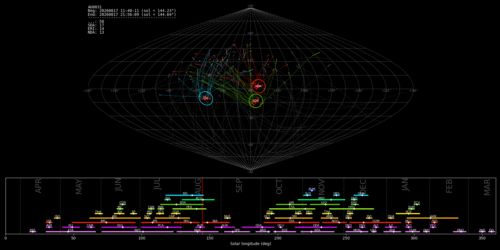The image size is (500, 250).
Task: Click the DEC month label
Action: tap(363, 186)
